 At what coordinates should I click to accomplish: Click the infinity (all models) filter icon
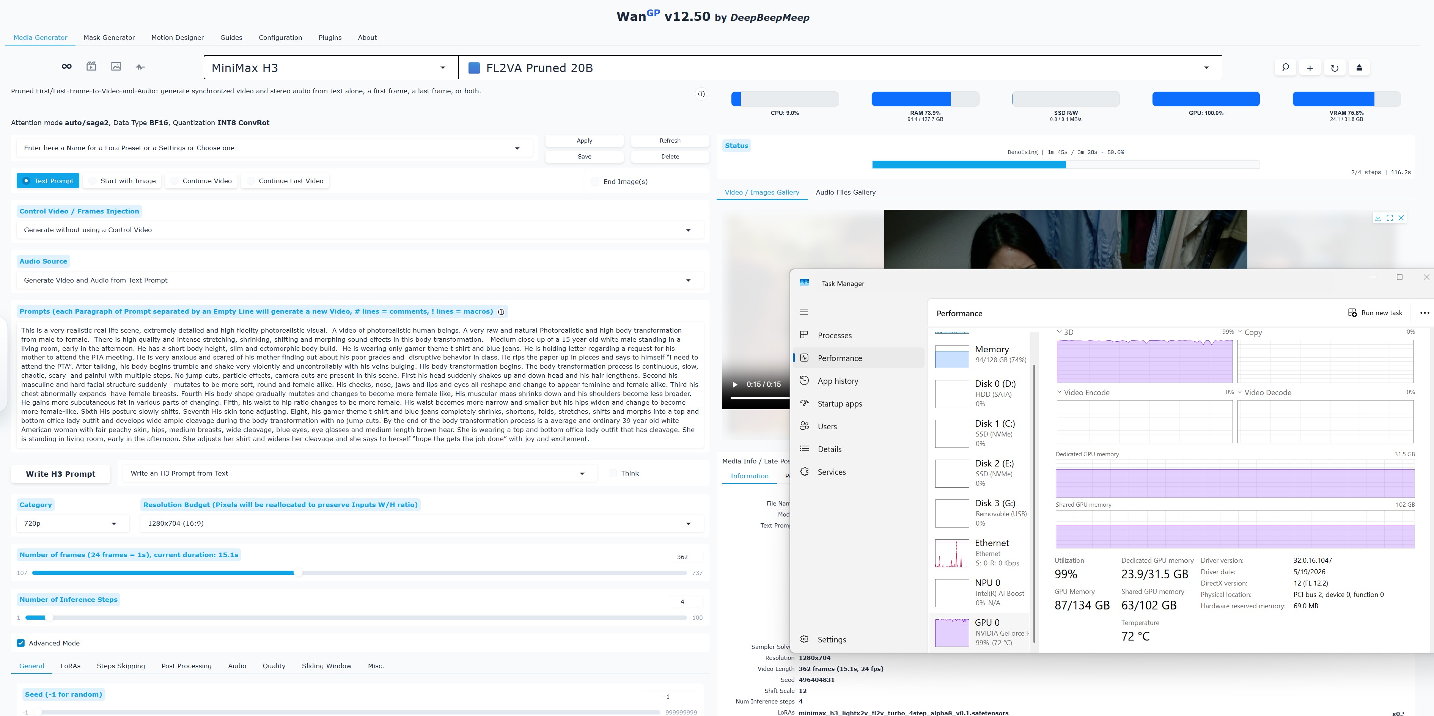[66, 66]
